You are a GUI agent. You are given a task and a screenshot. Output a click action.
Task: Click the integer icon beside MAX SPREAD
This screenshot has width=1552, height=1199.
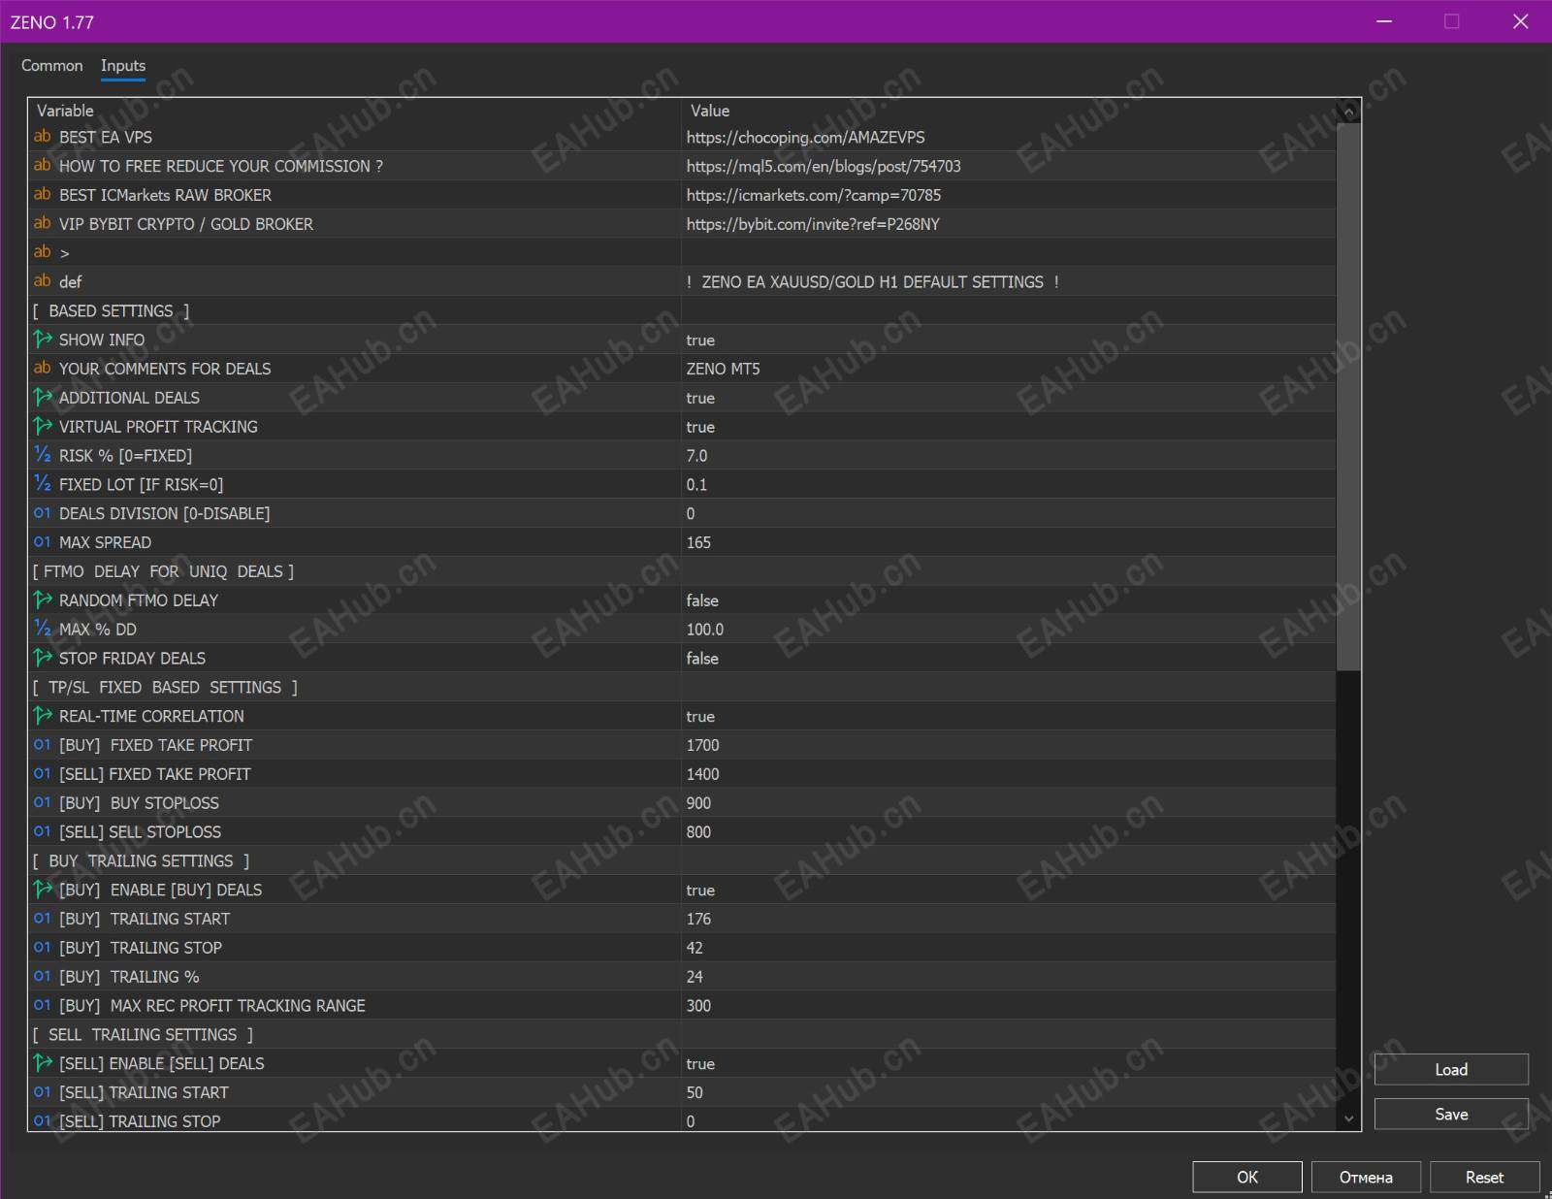pos(42,542)
